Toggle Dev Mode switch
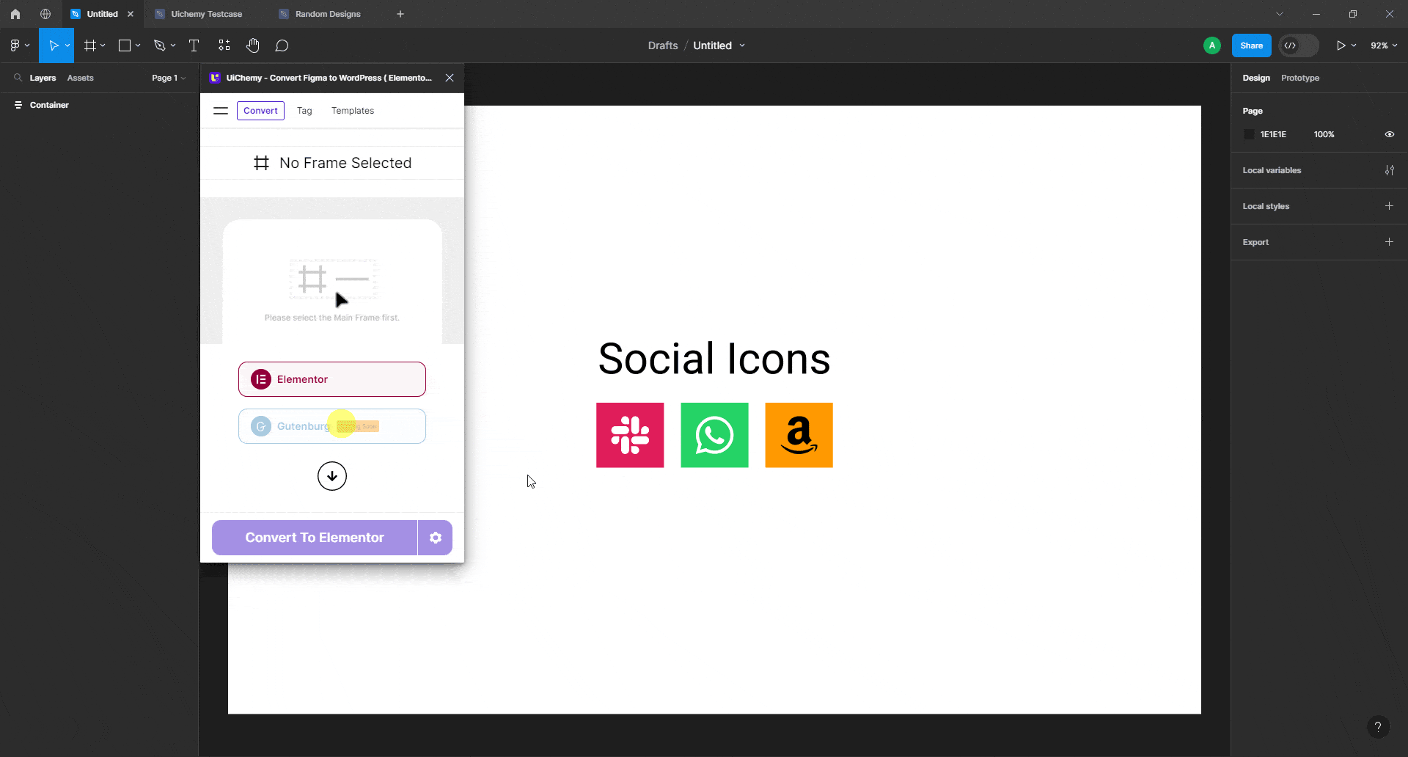This screenshot has height=757, width=1408. point(1298,45)
